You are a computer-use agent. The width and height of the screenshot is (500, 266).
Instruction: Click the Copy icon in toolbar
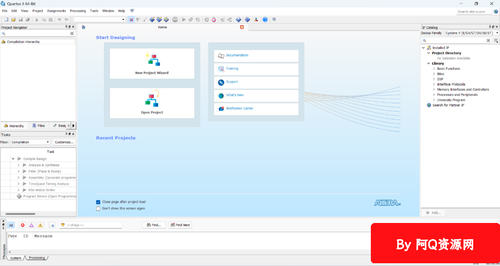point(44,19)
